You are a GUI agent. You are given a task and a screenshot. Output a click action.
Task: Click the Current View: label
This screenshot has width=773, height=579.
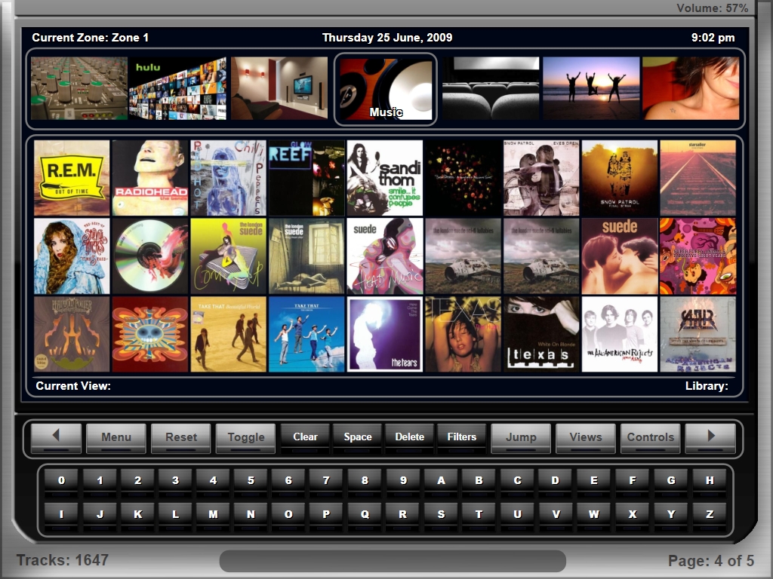pos(73,386)
